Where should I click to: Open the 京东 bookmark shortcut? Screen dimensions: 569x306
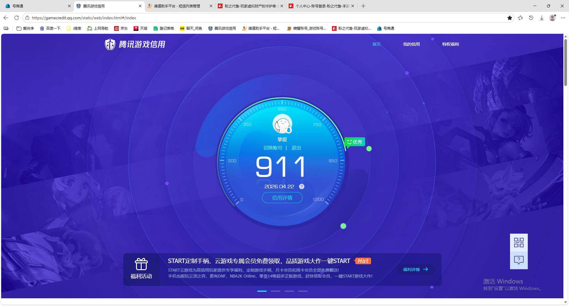pos(121,28)
